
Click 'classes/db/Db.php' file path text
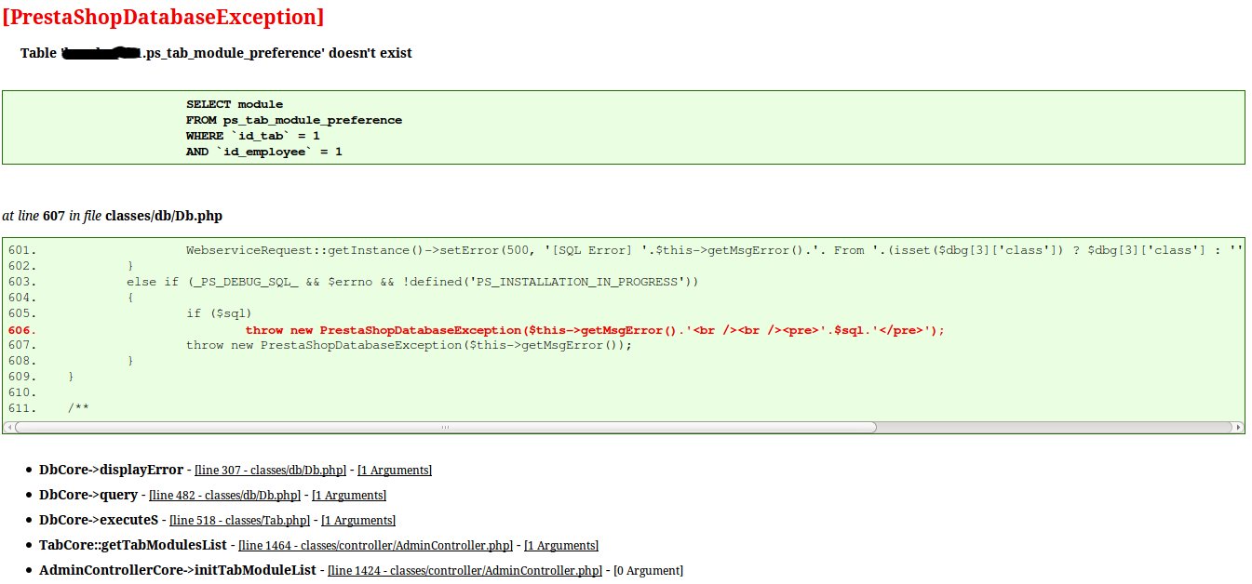click(164, 216)
